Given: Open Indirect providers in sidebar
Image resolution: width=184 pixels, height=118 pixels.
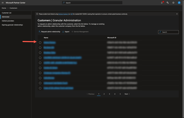Looking at the screenshot, I should tap(8, 21).
